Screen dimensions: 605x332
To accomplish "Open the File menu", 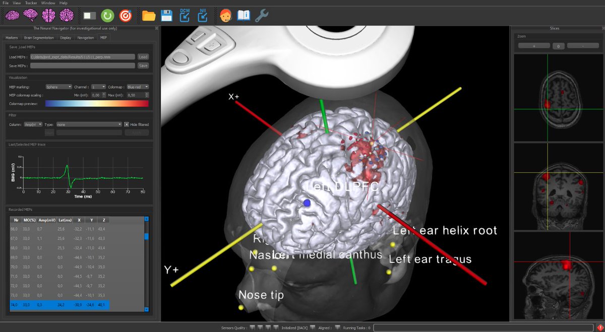I will click(x=6, y=3).
